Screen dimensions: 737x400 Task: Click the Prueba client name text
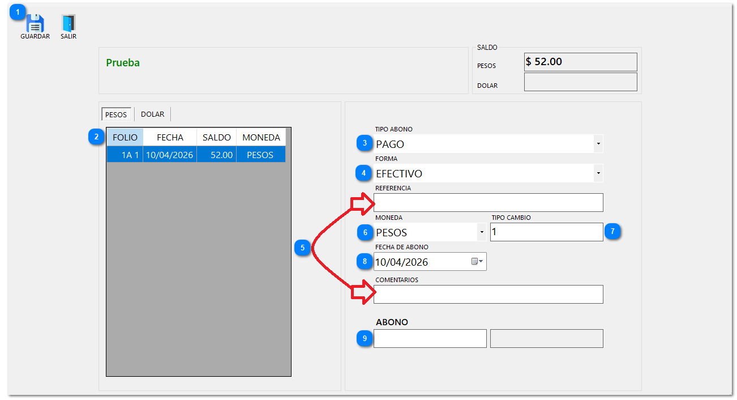(123, 63)
